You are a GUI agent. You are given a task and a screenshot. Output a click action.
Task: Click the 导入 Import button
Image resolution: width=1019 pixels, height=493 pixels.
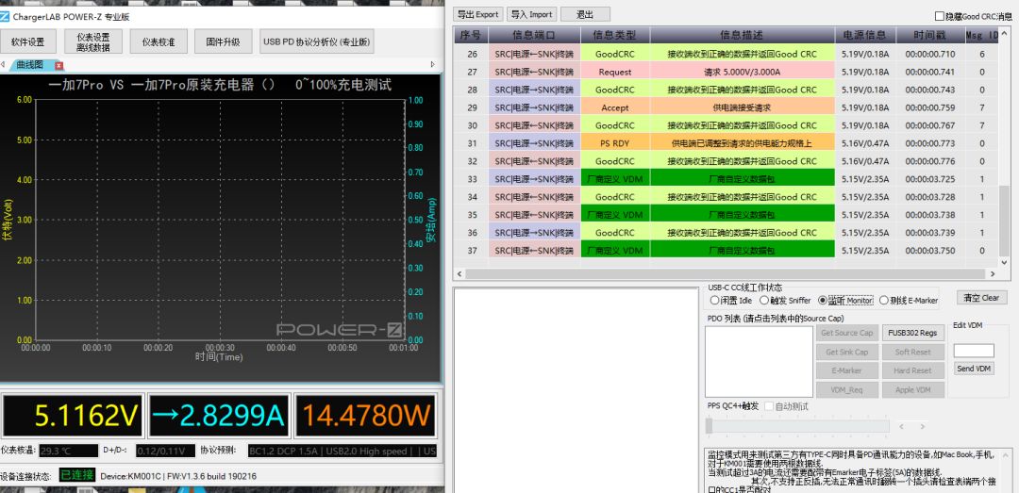pos(531,14)
